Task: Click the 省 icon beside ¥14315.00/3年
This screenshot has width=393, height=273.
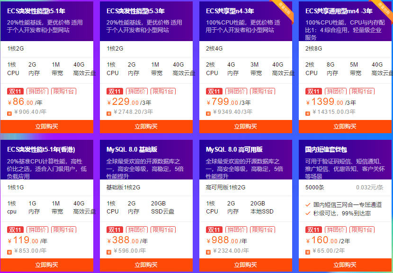Action: pos(307,113)
